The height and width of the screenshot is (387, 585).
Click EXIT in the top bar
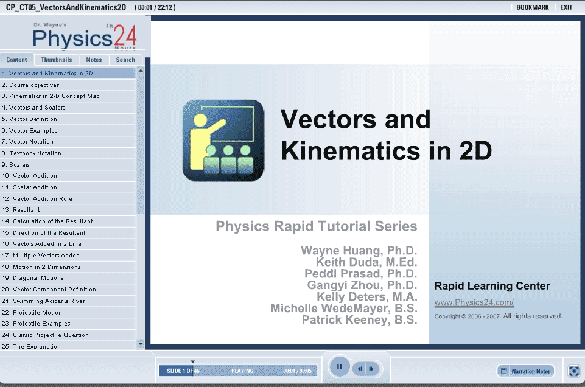pyautogui.click(x=566, y=7)
